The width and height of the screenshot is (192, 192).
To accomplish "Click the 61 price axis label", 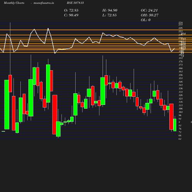I will point(180,139).
